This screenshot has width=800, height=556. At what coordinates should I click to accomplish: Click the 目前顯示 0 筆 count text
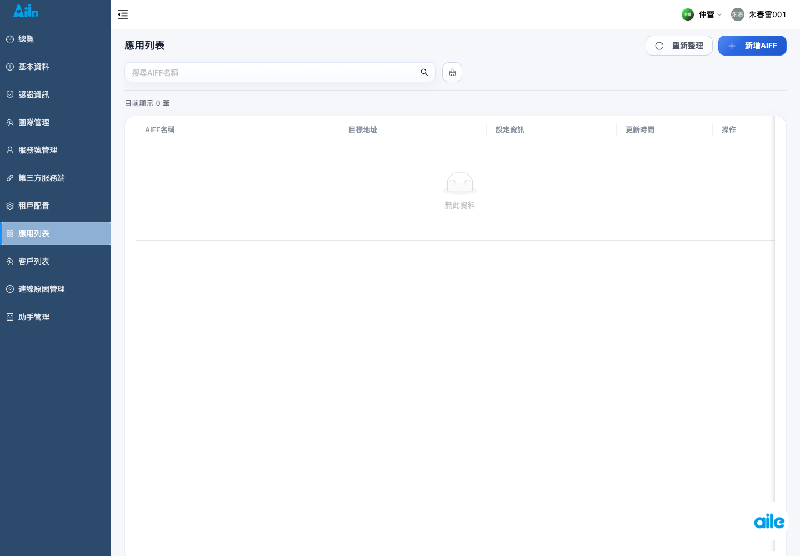coord(147,103)
